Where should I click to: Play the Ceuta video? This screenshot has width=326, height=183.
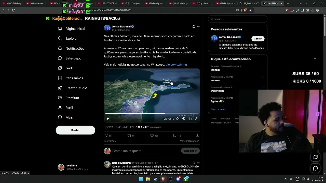pos(108,119)
